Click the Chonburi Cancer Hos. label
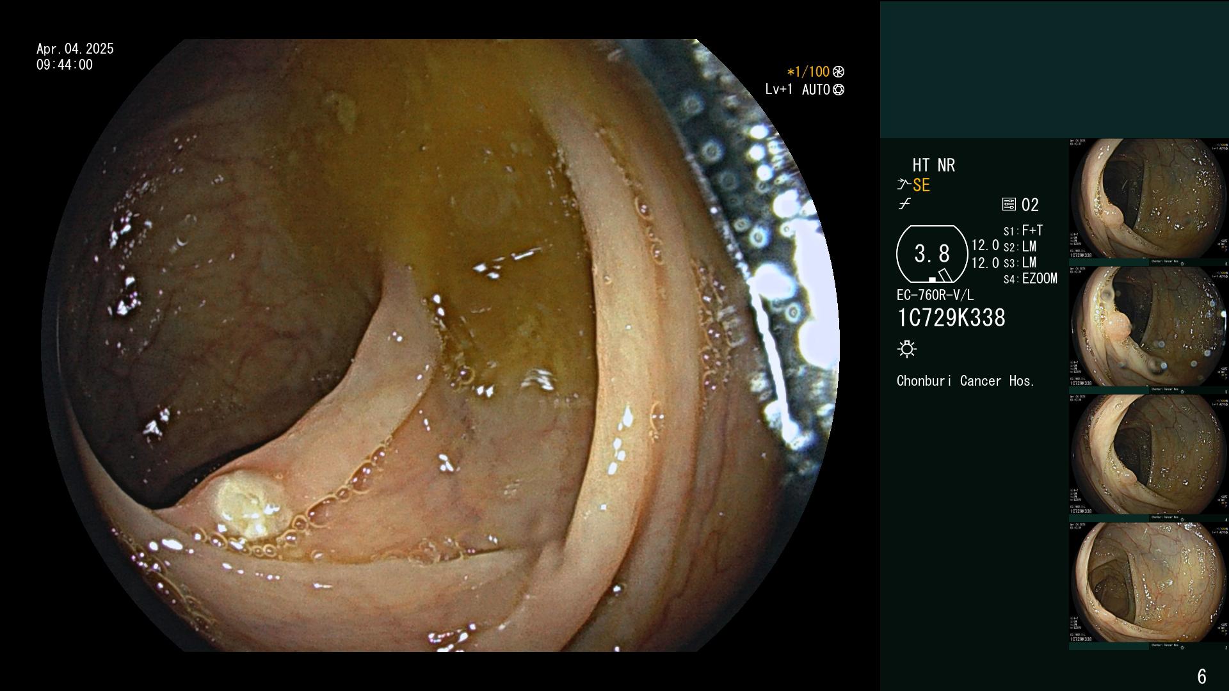Viewport: 1229px width, 691px height. [x=965, y=381]
